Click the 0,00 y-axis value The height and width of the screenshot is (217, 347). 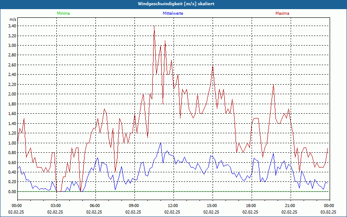coord(13,191)
